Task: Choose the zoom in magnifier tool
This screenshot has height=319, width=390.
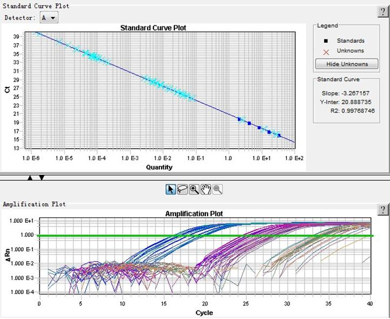Action: pos(194,189)
